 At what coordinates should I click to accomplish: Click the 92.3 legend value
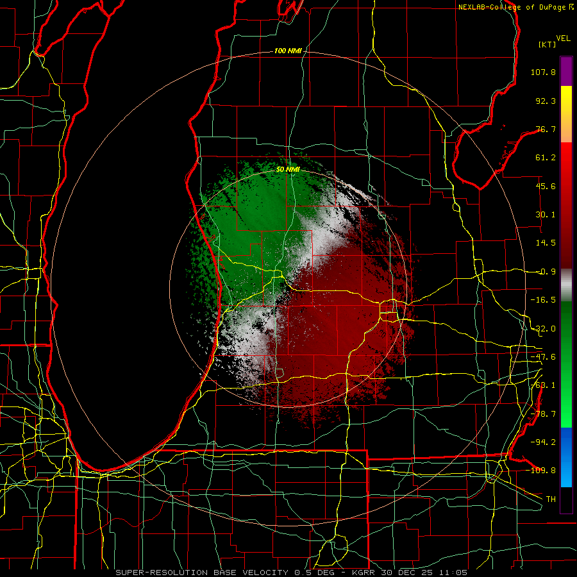pos(546,101)
